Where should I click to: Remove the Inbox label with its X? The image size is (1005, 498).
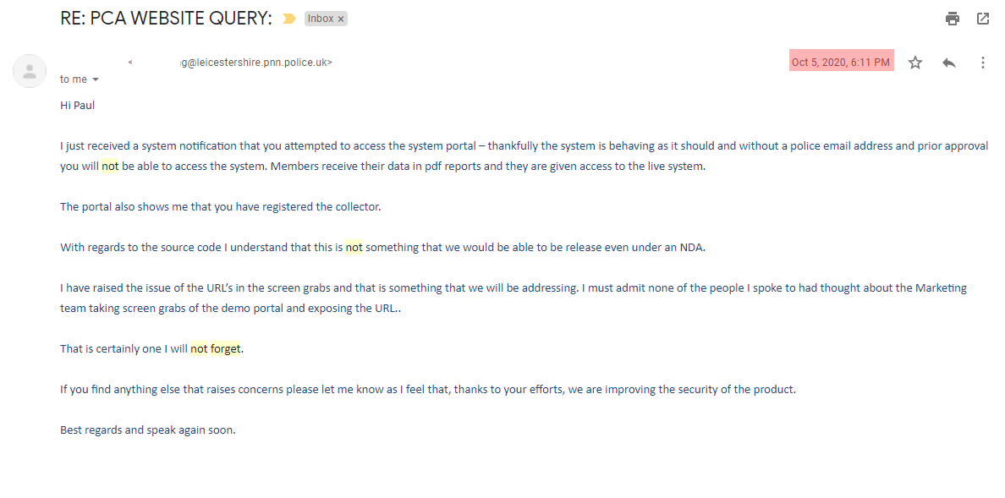point(341,19)
